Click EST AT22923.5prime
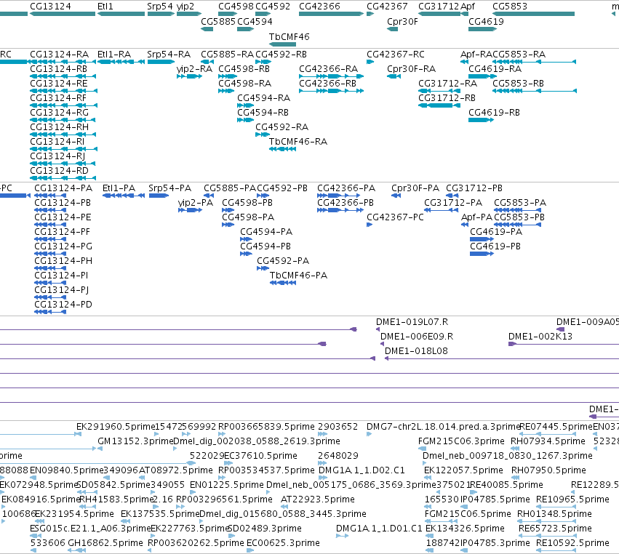 318,499
